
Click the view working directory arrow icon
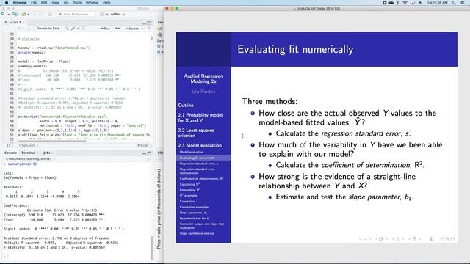(54, 159)
